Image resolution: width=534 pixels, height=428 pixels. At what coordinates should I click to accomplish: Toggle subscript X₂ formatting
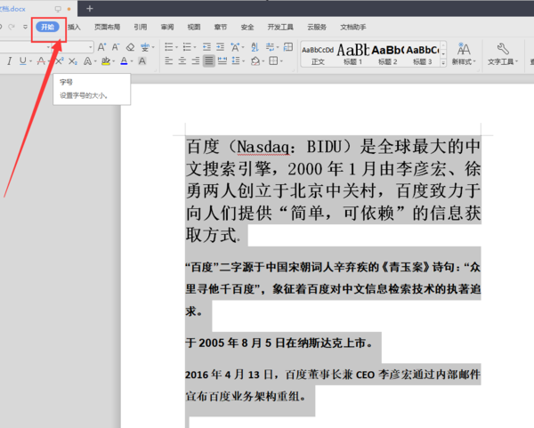(x=73, y=61)
